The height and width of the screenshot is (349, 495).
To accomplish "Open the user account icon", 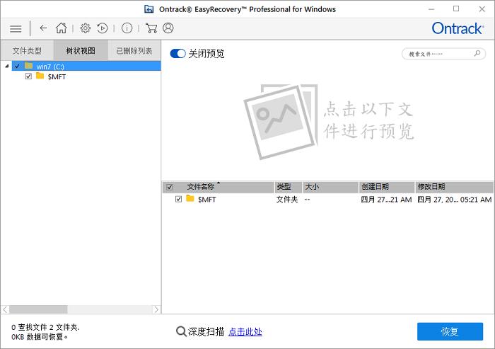I will tap(168, 28).
